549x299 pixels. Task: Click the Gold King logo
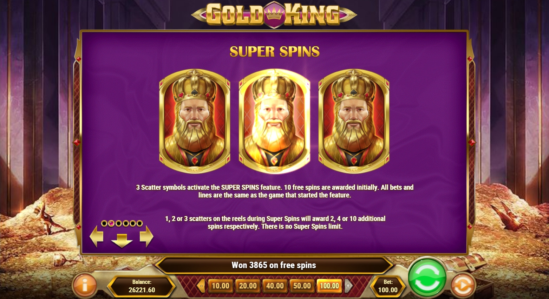pos(274,14)
